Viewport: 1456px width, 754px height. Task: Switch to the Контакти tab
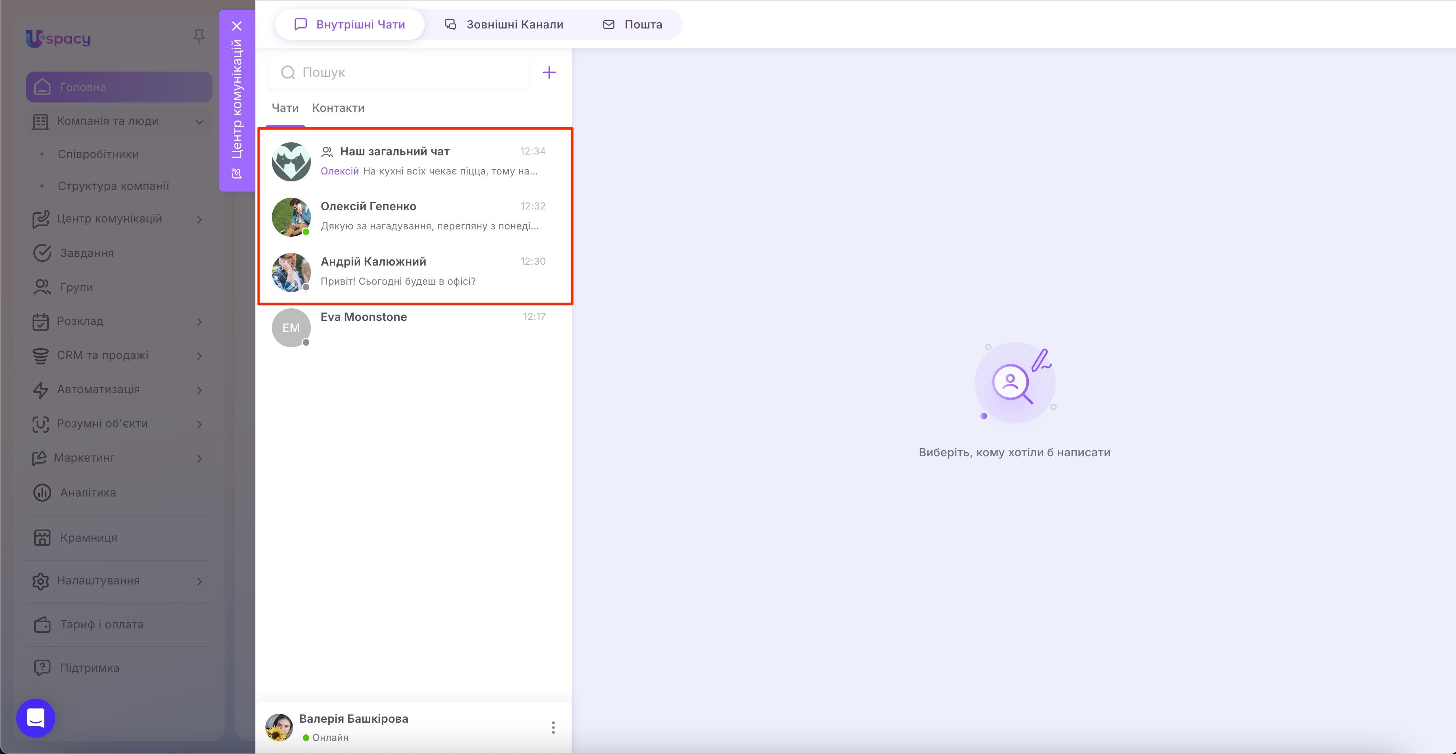(338, 108)
